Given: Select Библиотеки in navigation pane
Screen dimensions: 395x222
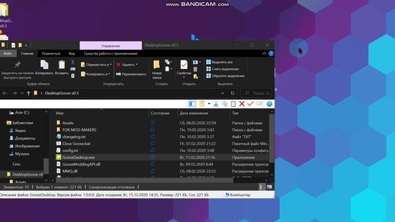Looking at the screenshot, I should pyautogui.click(x=20, y=123).
